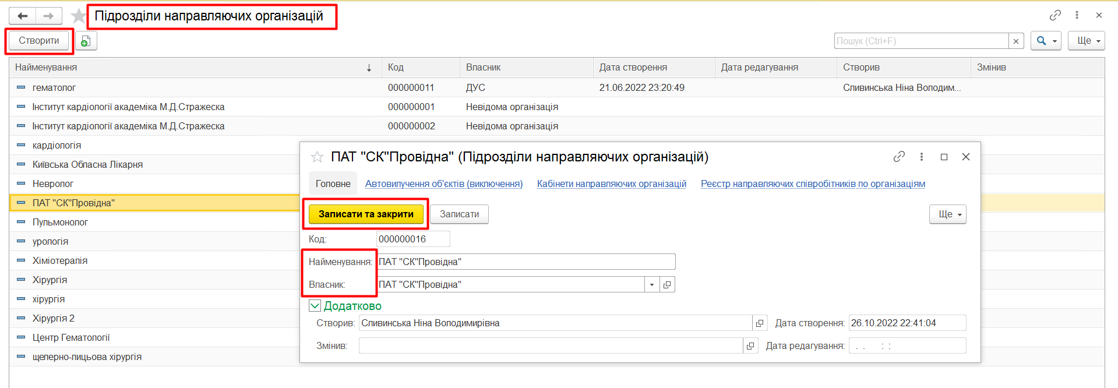Get link icon in main window header

[x=1055, y=15]
